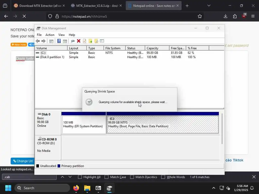
Task: Open the Help menu in Disk Management
Action: pyautogui.click(x=72, y=35)
